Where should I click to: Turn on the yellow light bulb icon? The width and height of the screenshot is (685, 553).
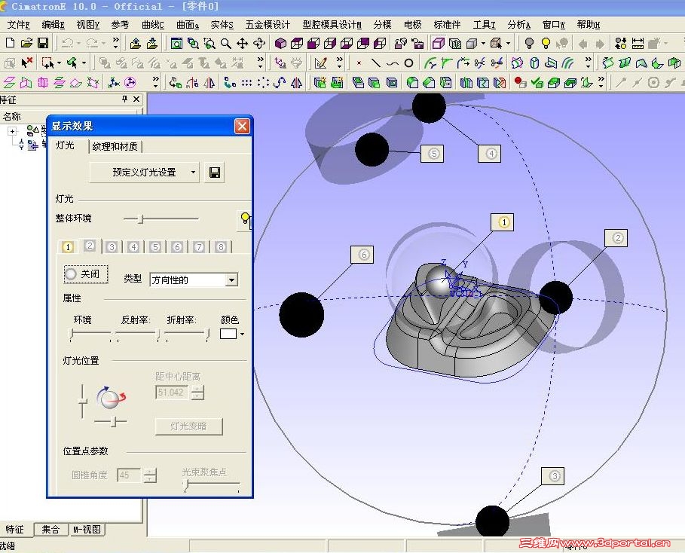pos(546,43)
